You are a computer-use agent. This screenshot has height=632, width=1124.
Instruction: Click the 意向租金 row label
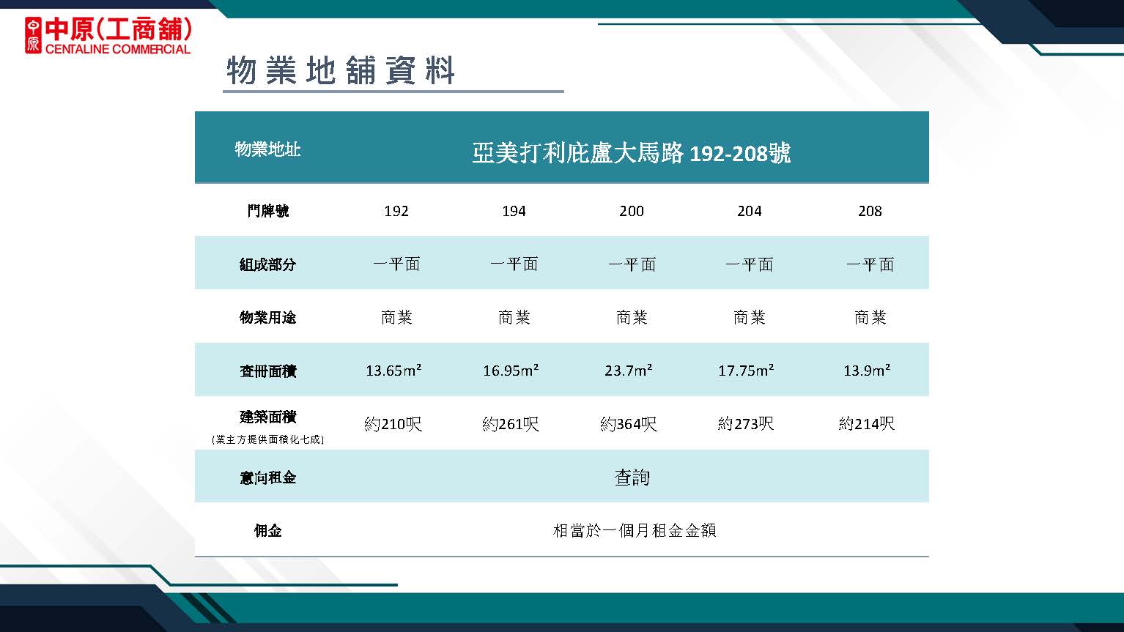pyautogui.click(x=267, y=477)
